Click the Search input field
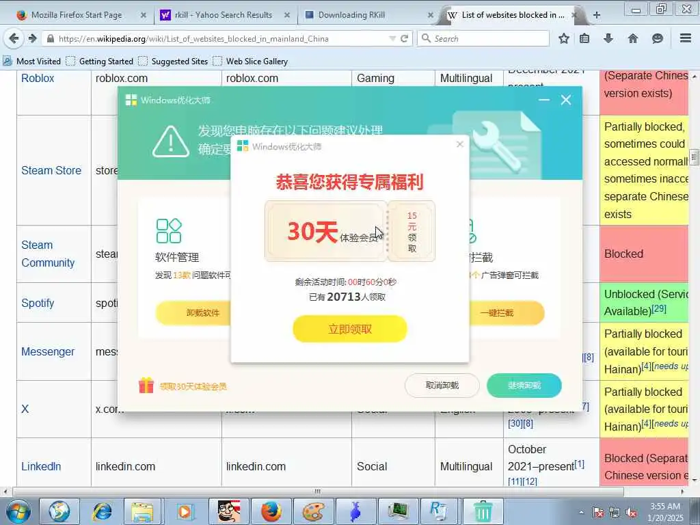Viewport: 700px width, 525px height. point(485,38)
